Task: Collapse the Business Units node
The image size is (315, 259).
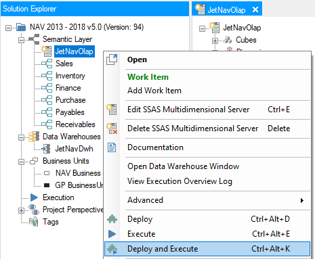Action: [21, 162]
